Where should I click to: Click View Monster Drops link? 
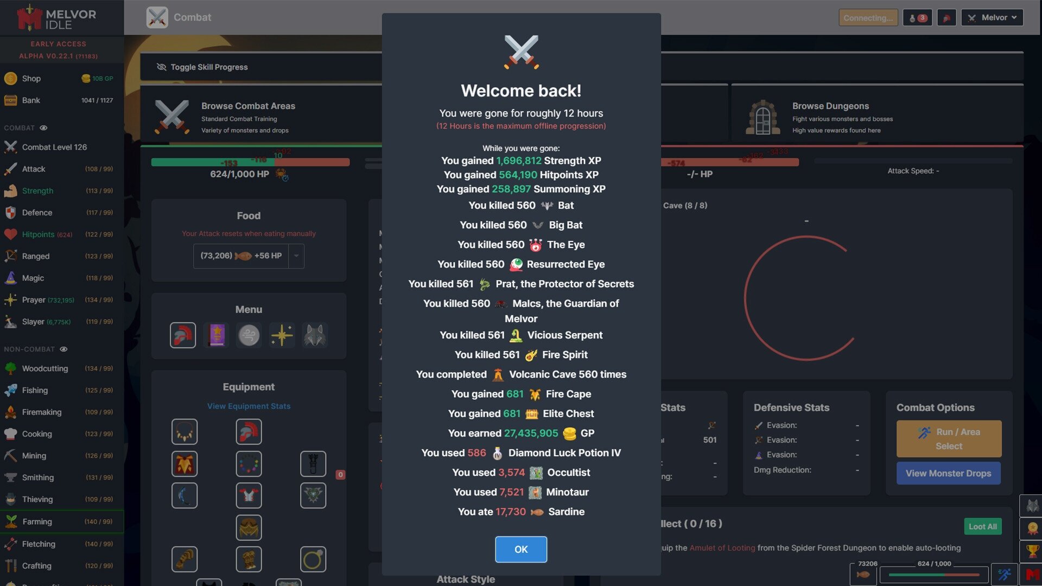point(948,474)
